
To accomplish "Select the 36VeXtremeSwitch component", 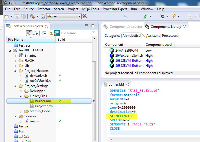I will (129, 56).
